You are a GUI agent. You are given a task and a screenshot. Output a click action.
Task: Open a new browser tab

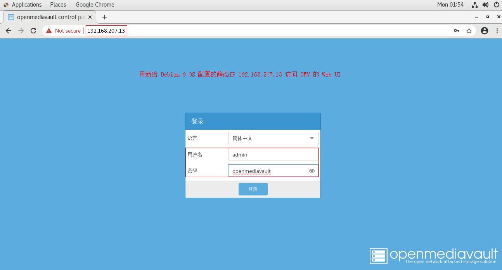[105, 17]
